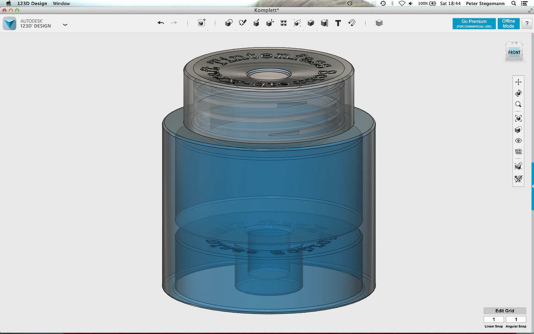Click the Go Premium button
This screenshot has height=334, width=534.
tap(474, 23)
